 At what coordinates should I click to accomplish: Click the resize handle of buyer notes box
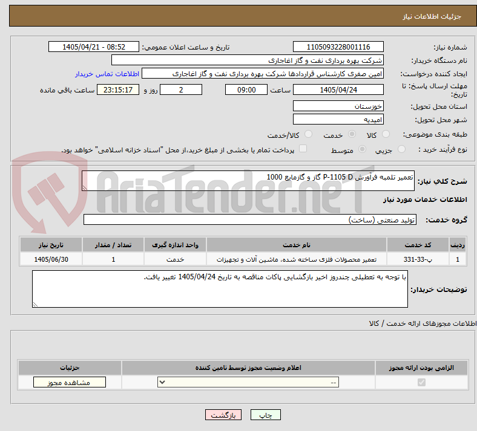pyautogui.click(x=35, y=304)
